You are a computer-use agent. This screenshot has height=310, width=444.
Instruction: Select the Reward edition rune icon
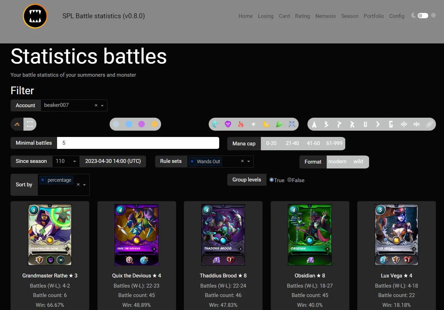tap(352, 124)
